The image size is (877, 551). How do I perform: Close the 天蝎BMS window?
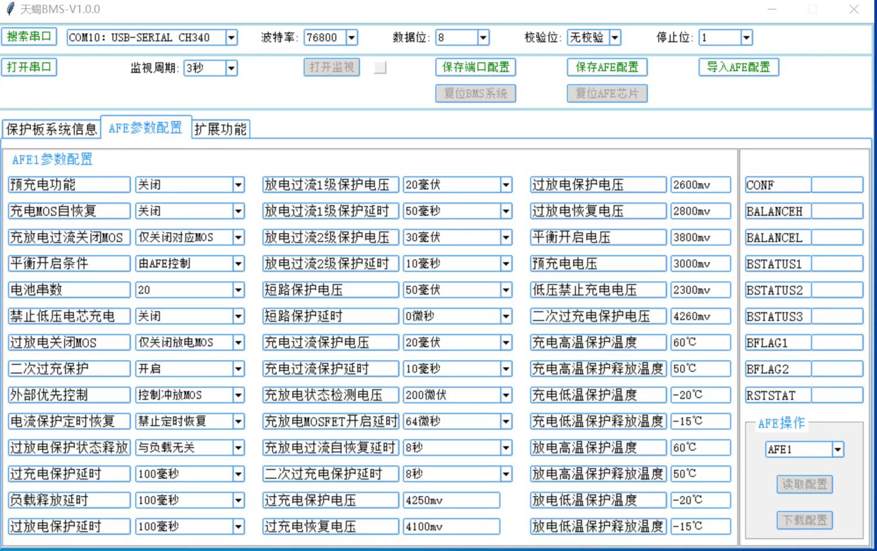pyautogui.click(x=854, y=9)
